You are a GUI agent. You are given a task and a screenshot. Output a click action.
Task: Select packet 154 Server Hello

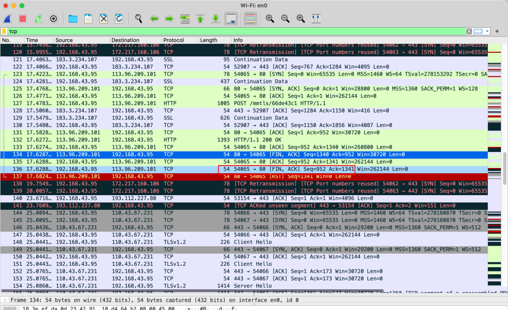click(x=244, y=286)
